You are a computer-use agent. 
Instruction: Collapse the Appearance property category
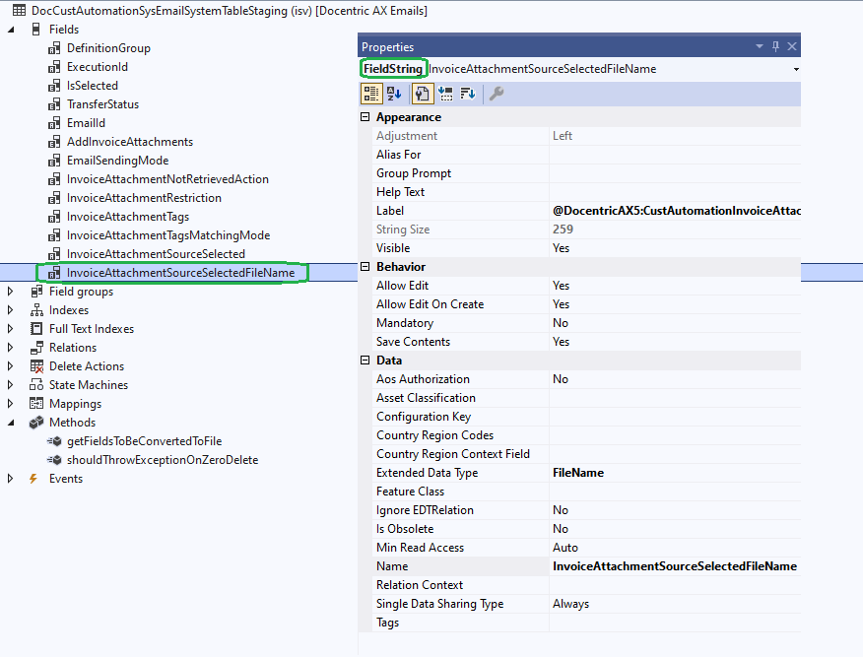coord(365,117)
